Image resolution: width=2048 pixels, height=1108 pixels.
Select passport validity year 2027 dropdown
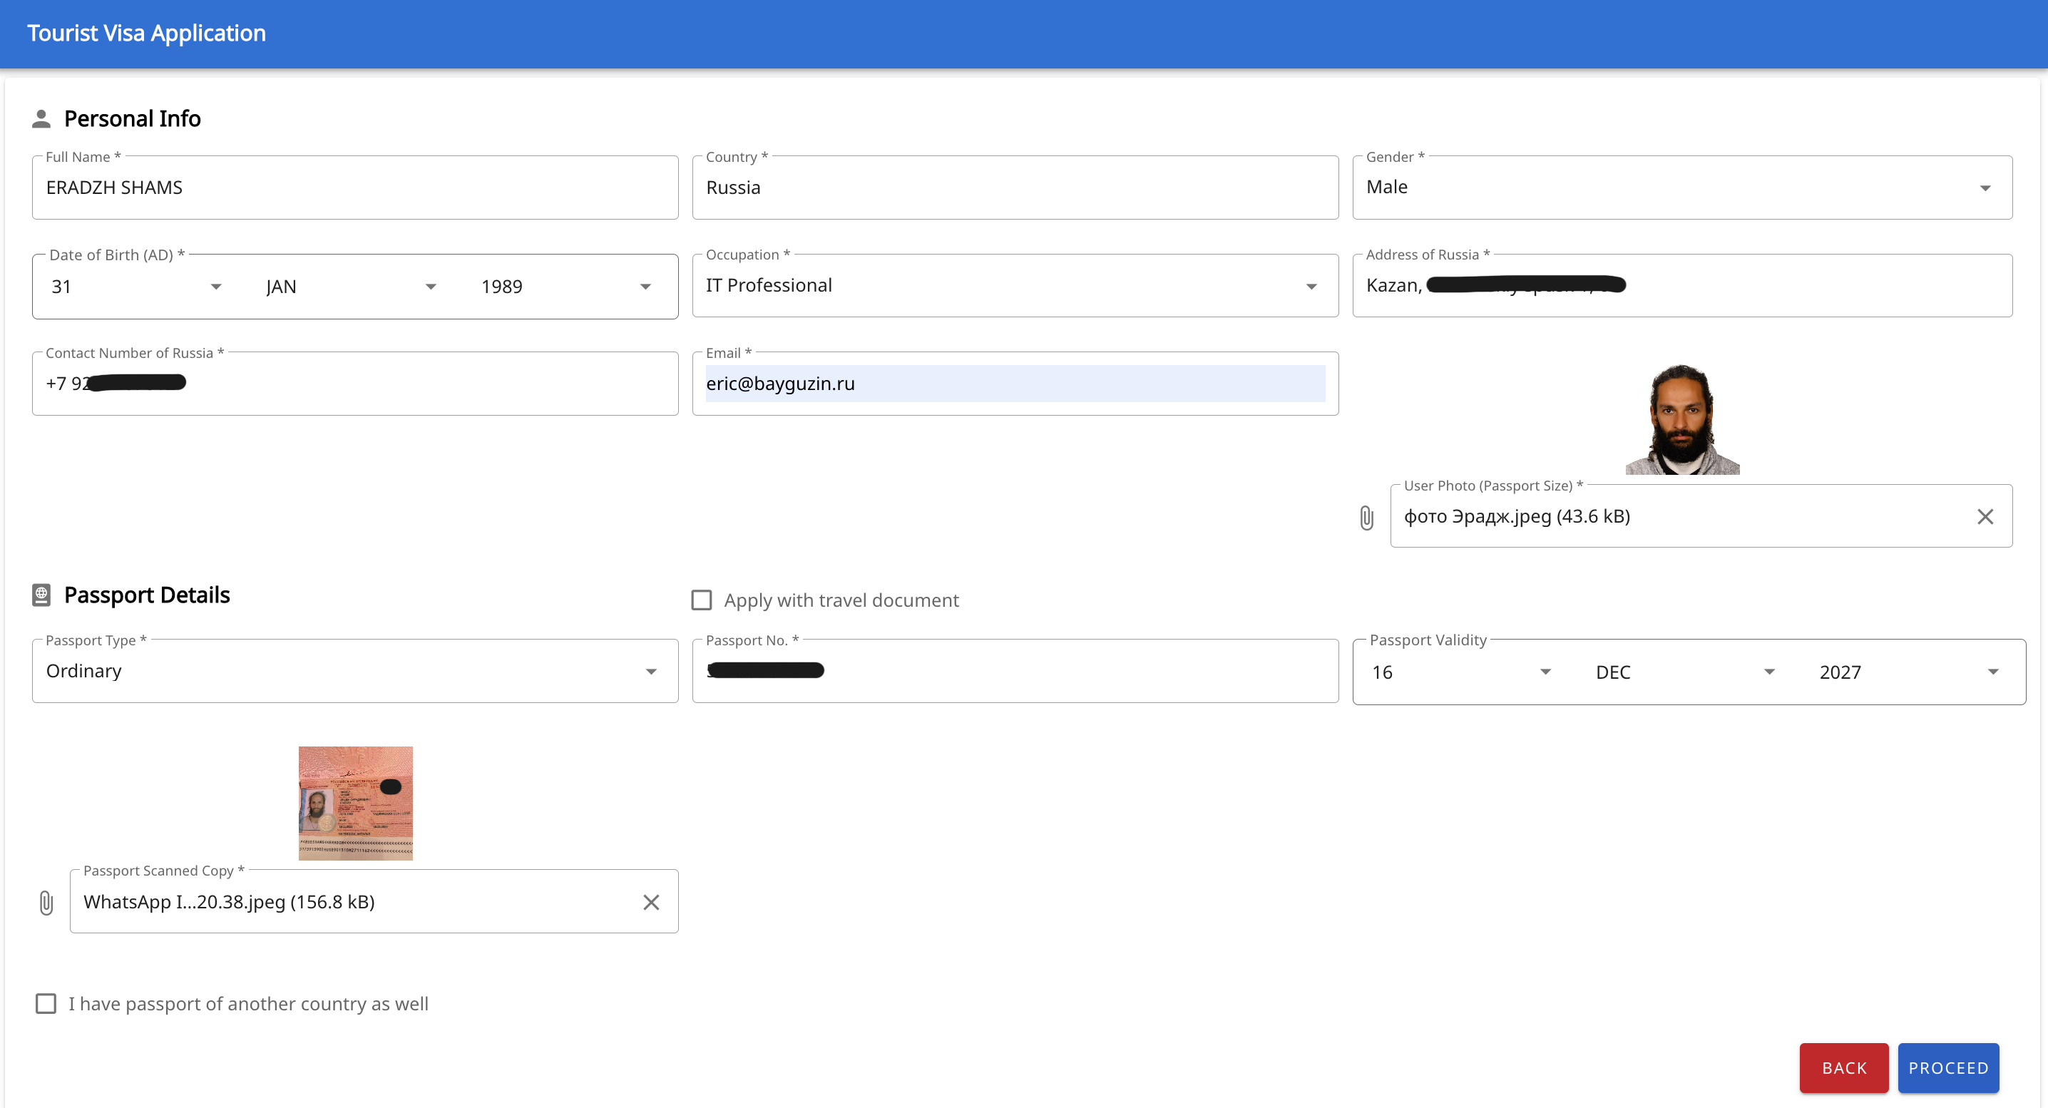click(1908, 672)
